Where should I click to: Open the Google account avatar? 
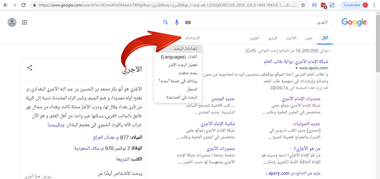[x=12, y=22]
